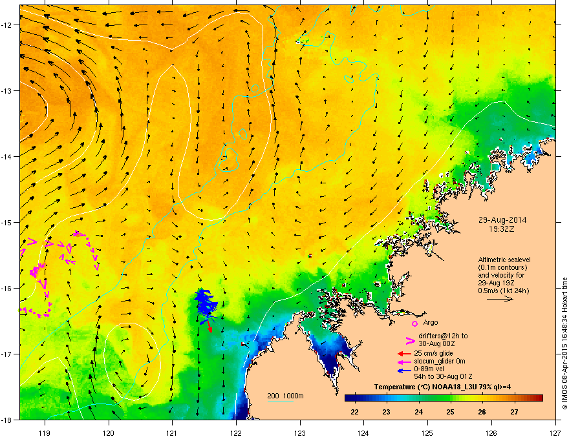
Task: Click the magenta slocum_glider arrow in legend
Action: click(404, 362)
